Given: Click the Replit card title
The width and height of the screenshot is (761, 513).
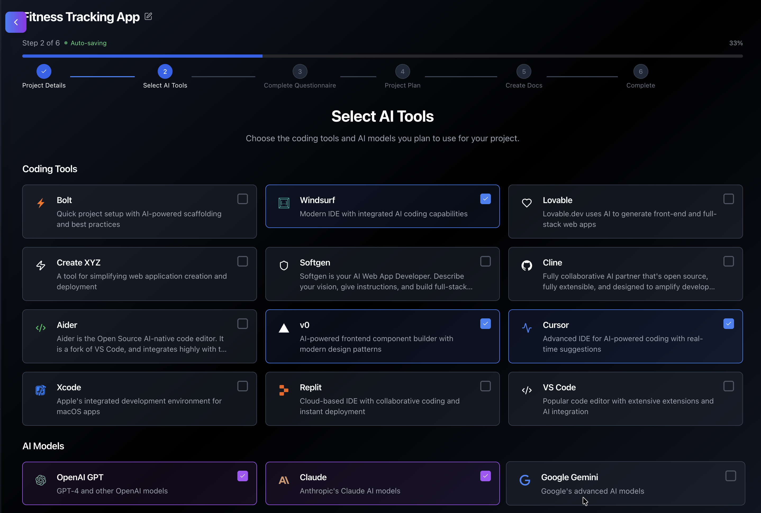Looking at the screenshot, I should click(311, 387).
